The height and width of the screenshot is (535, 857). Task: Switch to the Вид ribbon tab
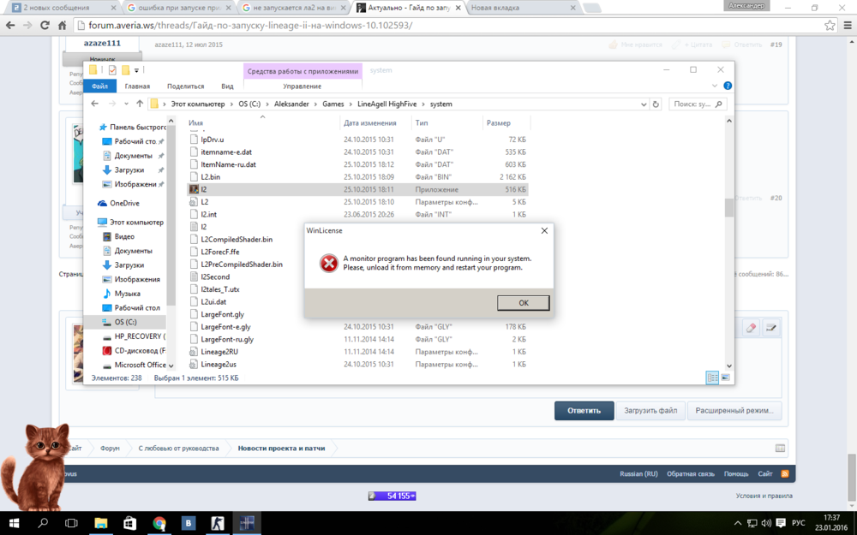coord(227,86)
